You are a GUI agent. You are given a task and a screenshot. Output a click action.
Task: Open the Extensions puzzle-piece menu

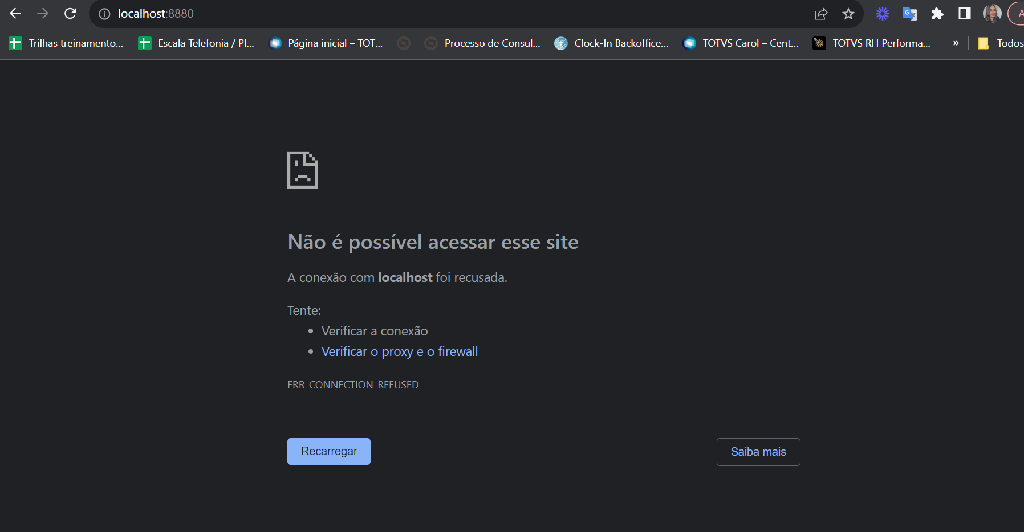[x=938, y=14]
